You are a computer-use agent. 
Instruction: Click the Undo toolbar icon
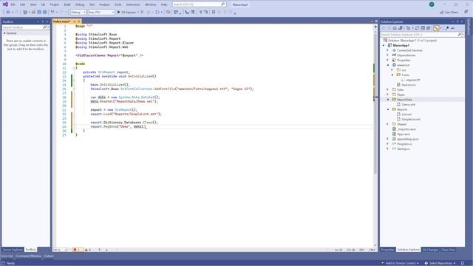click(52, 12)
